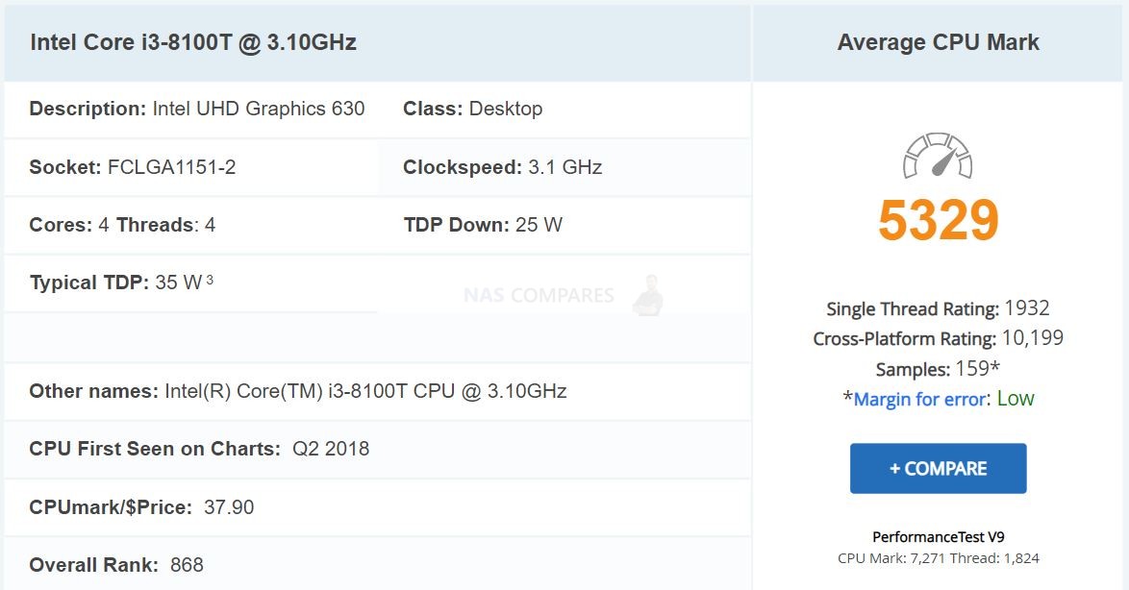Screen dimensions: 1129x590
Task: Click the PerformanceTest V9 label
Action: click(x=939, y=537)
